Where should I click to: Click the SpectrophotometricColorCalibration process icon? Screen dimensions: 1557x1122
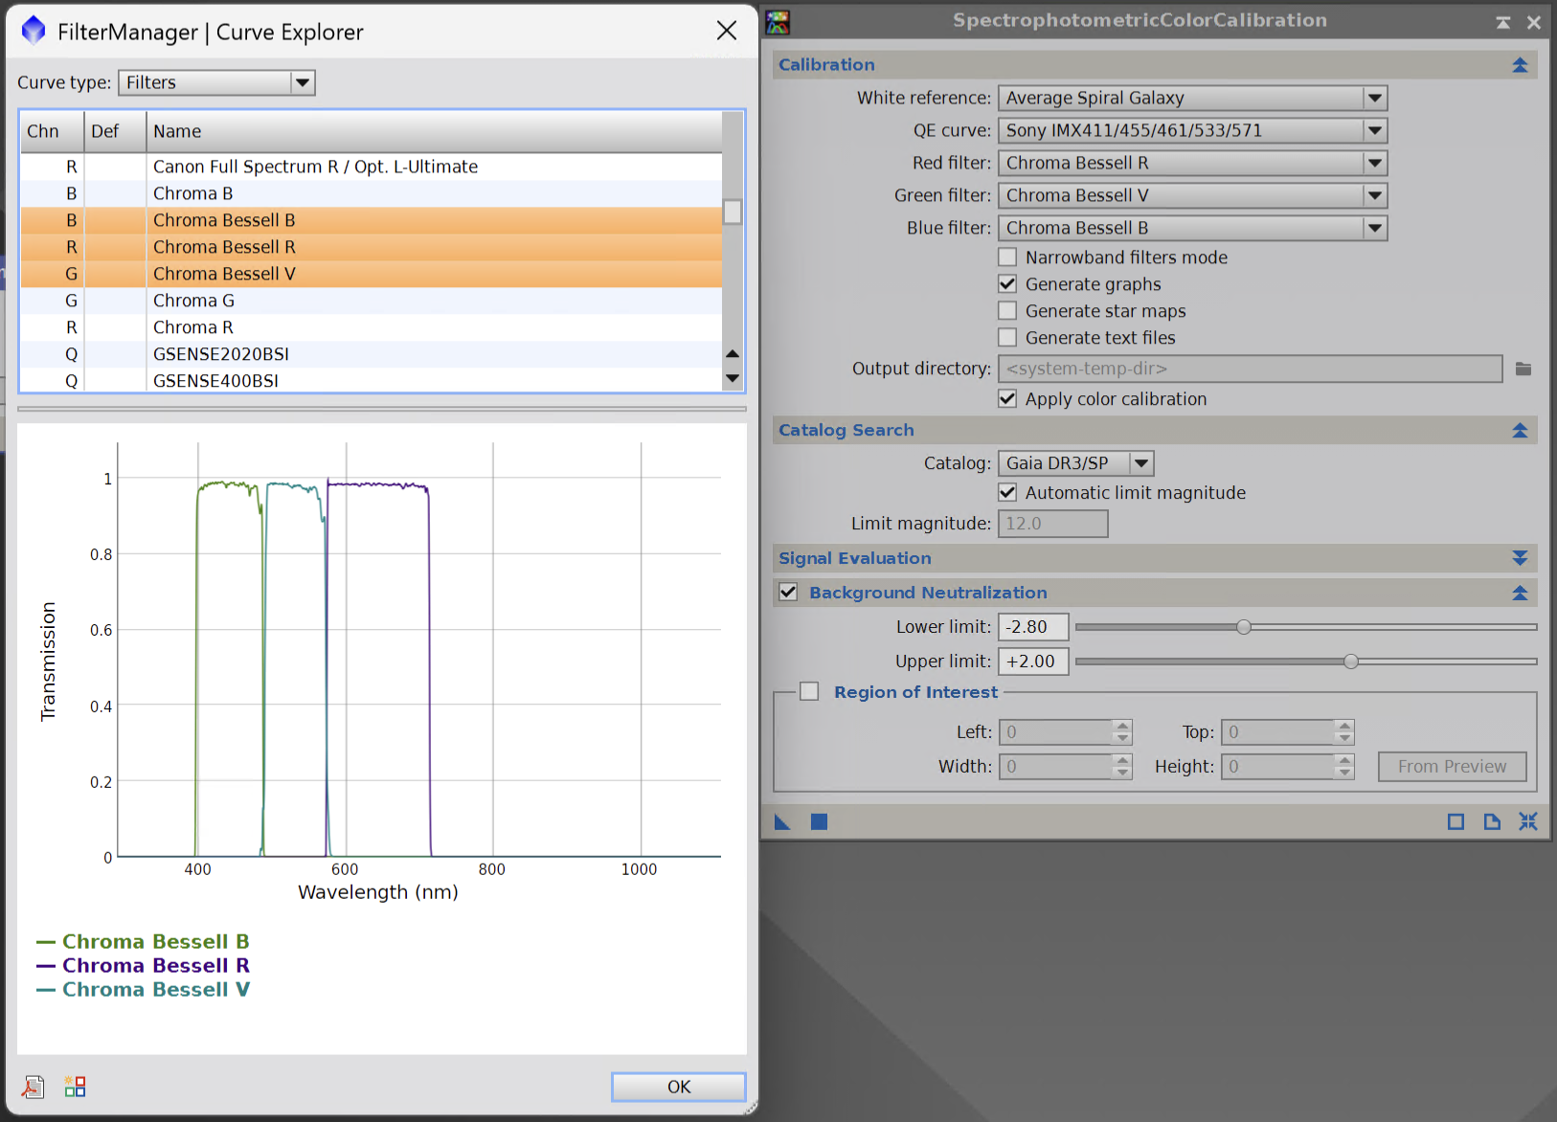[x=778, y=21]
